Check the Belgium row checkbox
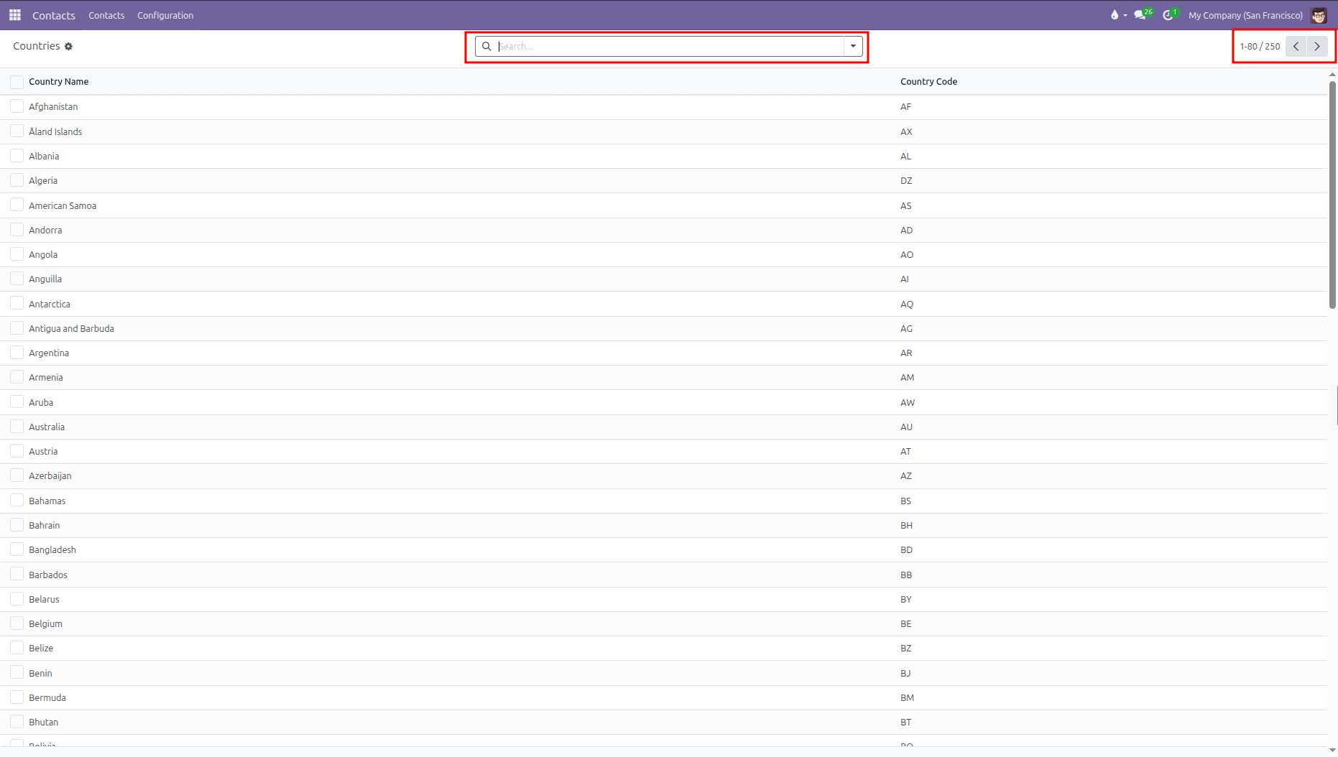This screenshot has height=757, width=1338. coord(17,623)
